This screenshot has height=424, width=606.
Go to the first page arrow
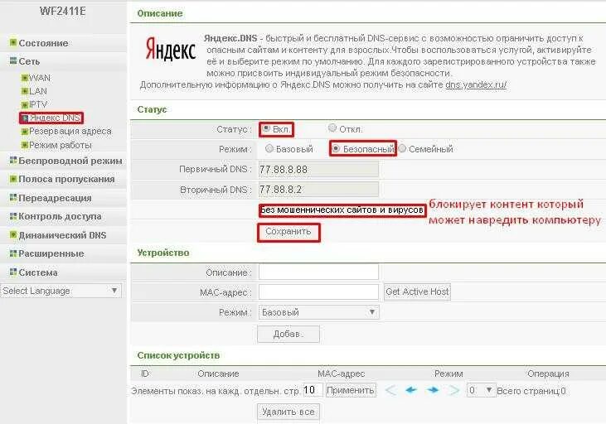click(x=390, y=390)
